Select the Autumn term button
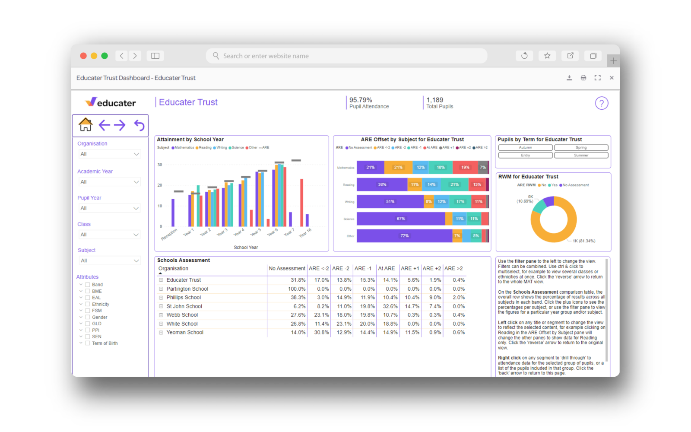This screenshot has height=432, width=691. pyautogui.click(x=526, y=148)
